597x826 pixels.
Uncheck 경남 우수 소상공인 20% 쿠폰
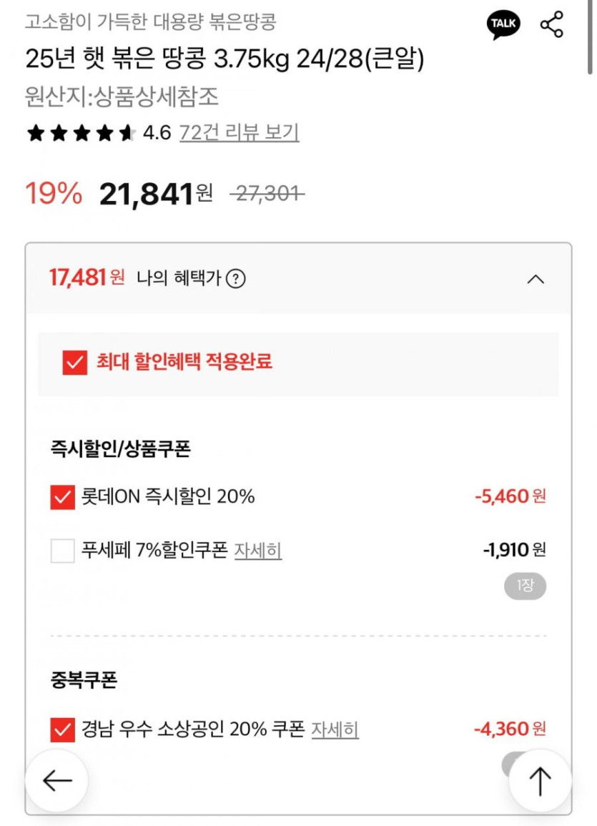pyautogui.click(x=63, y=730)
